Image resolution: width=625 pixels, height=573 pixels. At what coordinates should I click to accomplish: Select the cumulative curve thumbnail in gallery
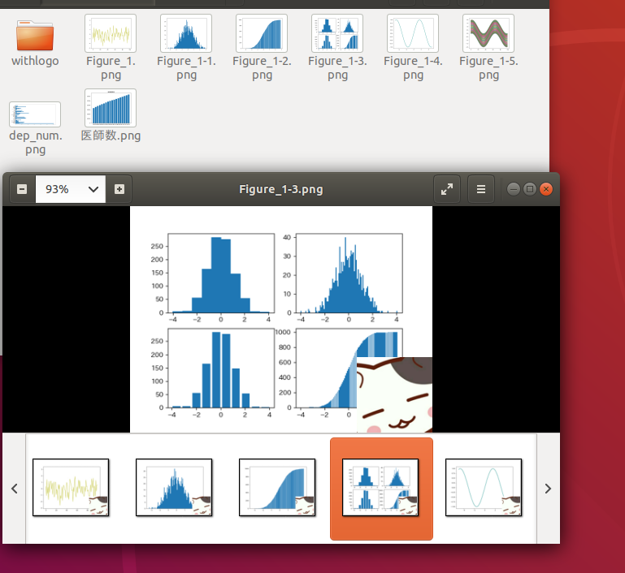point(277,488)
